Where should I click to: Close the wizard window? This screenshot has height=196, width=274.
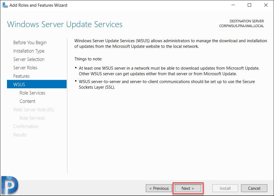(266, 5)
